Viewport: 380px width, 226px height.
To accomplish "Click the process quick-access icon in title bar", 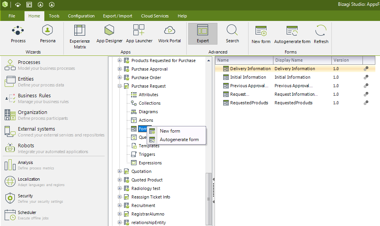I will (x=18, y=5).
